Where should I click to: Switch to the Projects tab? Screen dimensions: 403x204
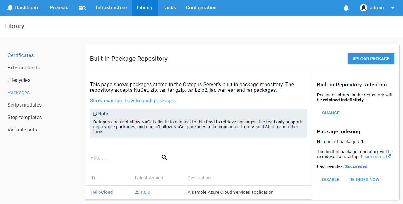click(x=59, y=7)
